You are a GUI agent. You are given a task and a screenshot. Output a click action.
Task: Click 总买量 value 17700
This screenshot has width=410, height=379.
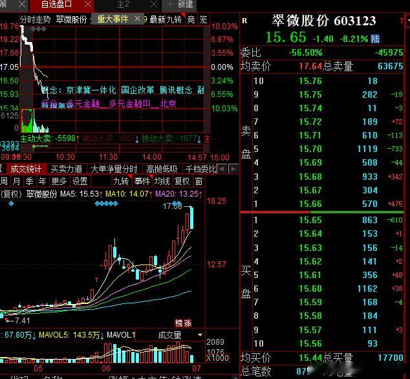coord(391,358)
